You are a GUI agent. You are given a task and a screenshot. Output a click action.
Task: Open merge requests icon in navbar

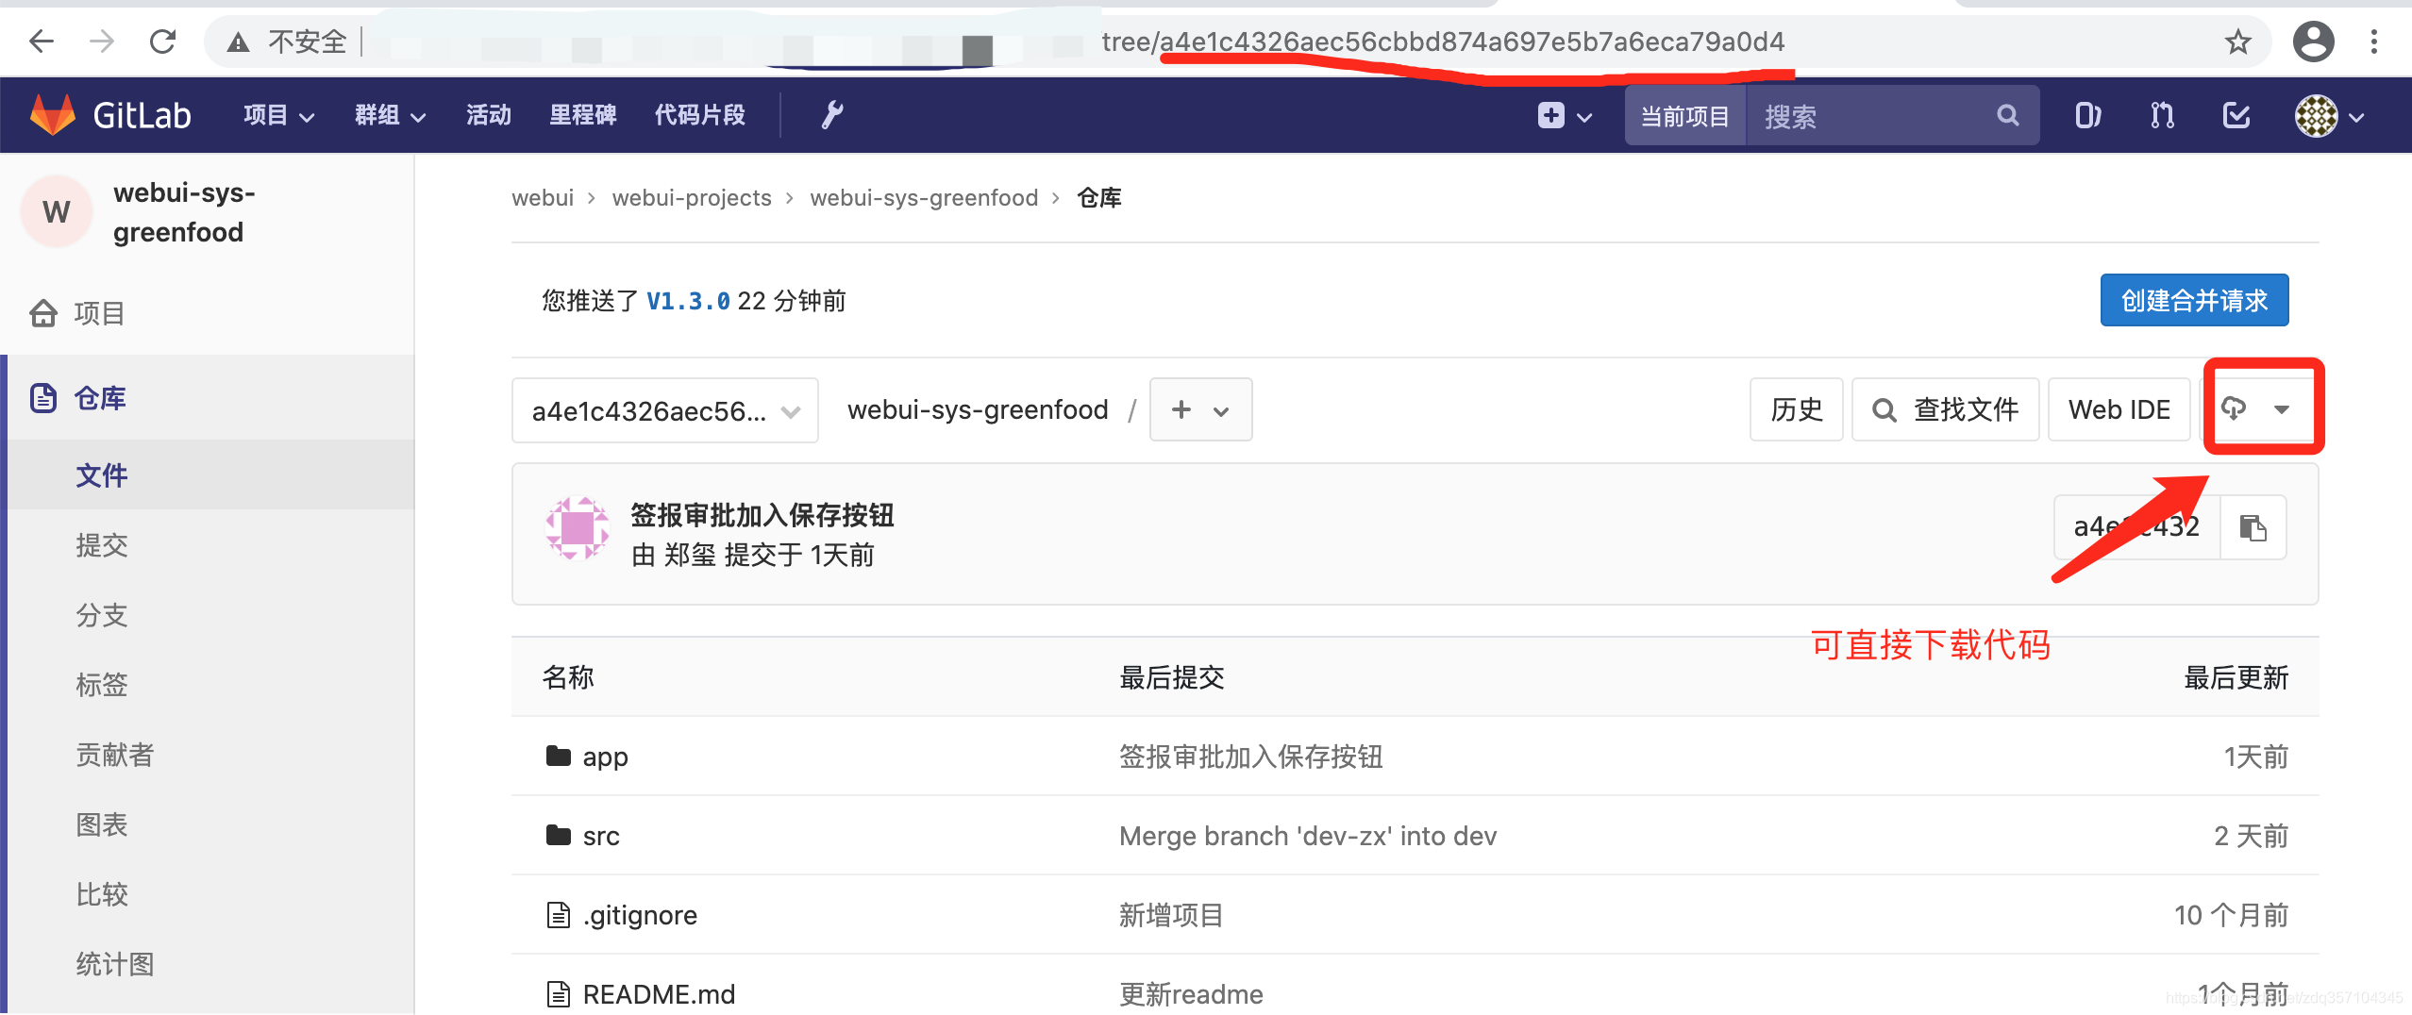click(2162, 116)
